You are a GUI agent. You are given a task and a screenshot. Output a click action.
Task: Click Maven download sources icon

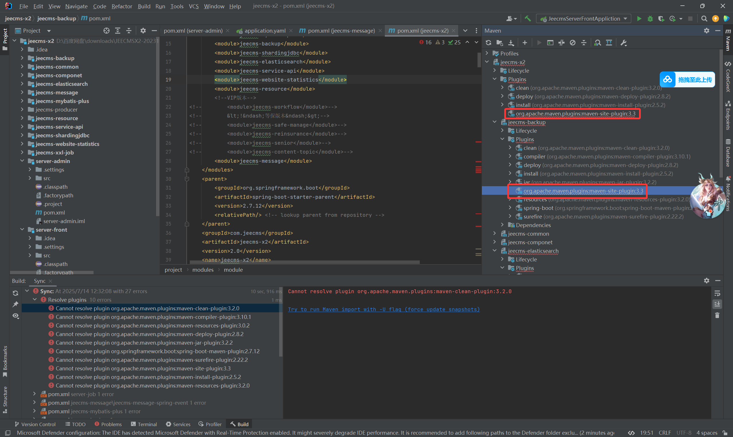pyautogui.click(x=511, y=43)
